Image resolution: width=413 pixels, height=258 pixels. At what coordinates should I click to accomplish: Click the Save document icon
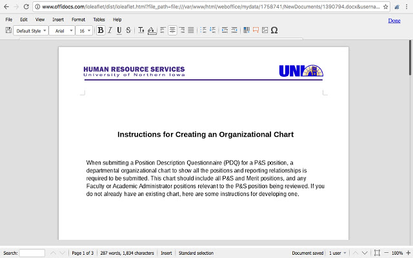click(x=8, y=30)
